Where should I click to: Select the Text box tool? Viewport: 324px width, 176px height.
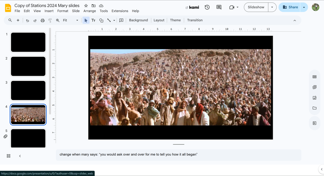pyautogui.click(x=93, y=20)
